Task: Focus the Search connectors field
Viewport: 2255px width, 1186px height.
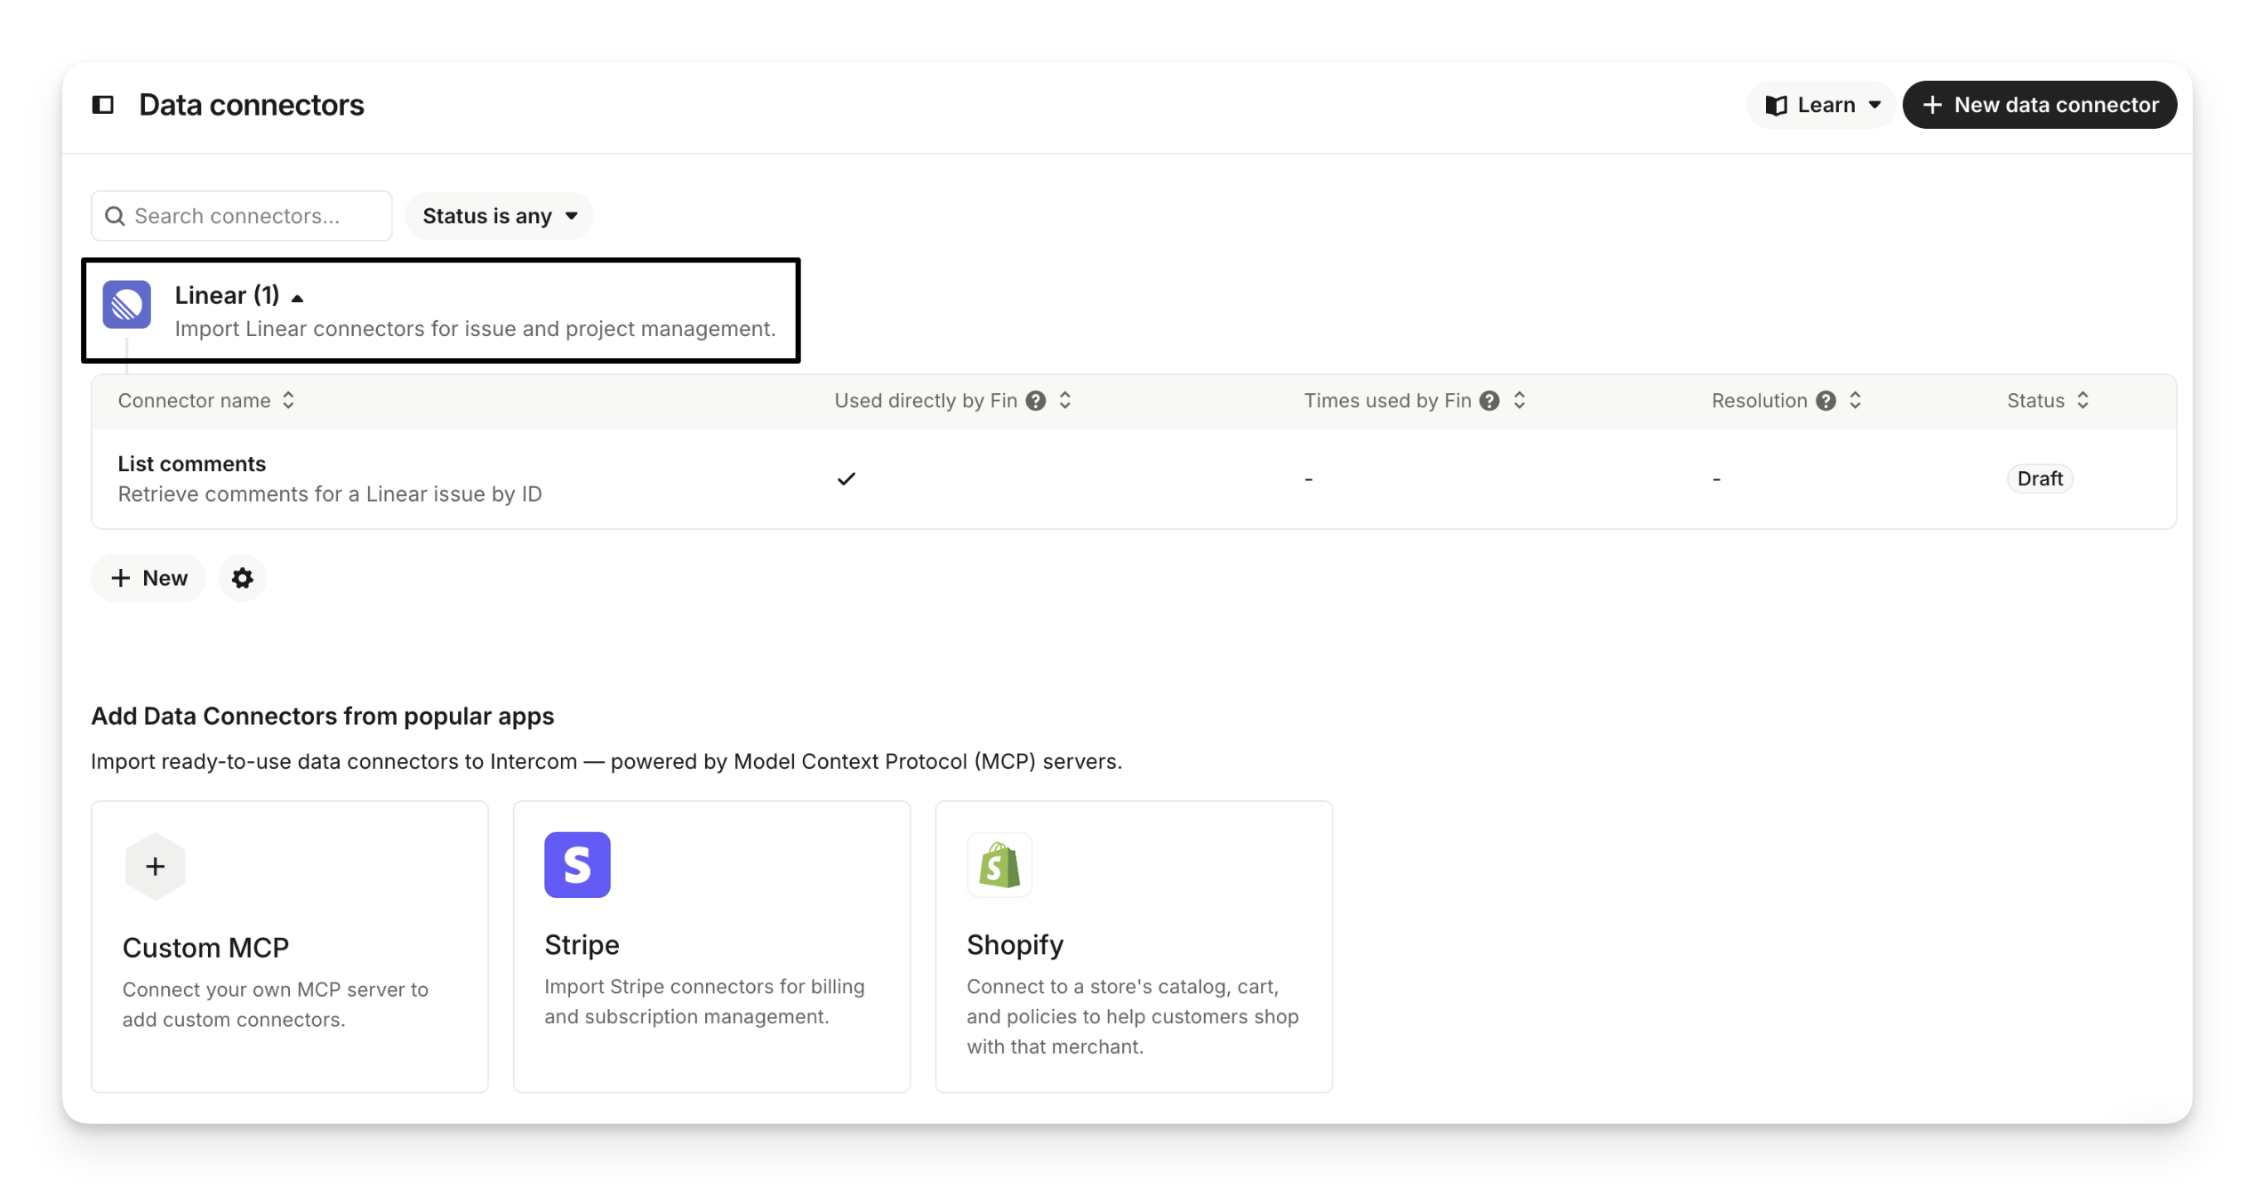Action: point(242,216)
